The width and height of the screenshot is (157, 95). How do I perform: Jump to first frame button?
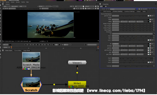tap(26, 45)
